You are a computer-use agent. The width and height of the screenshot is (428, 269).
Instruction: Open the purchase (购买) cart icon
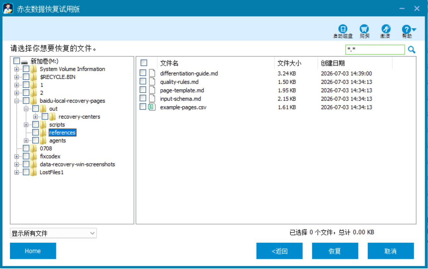(364, 29)
